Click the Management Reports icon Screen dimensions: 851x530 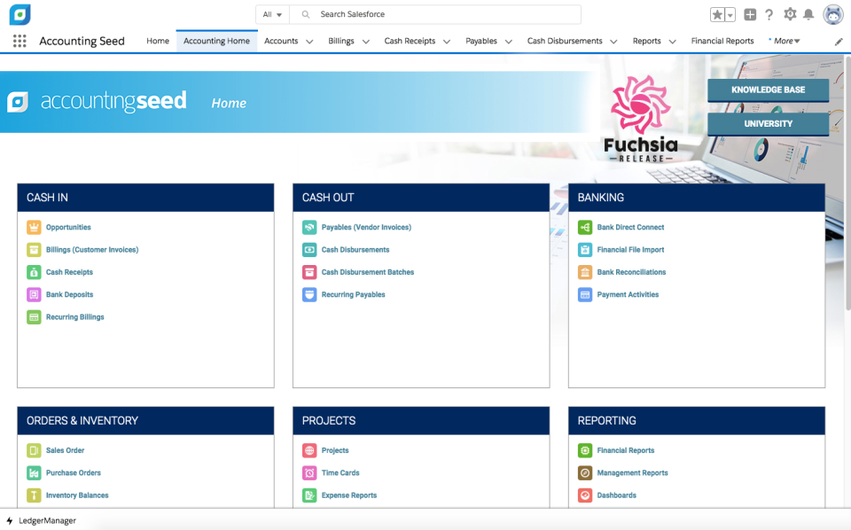tap(585, 472)
